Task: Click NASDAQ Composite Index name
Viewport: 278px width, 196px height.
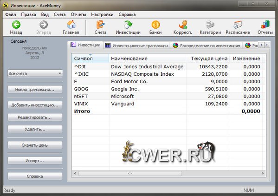Action: point(142,74)
